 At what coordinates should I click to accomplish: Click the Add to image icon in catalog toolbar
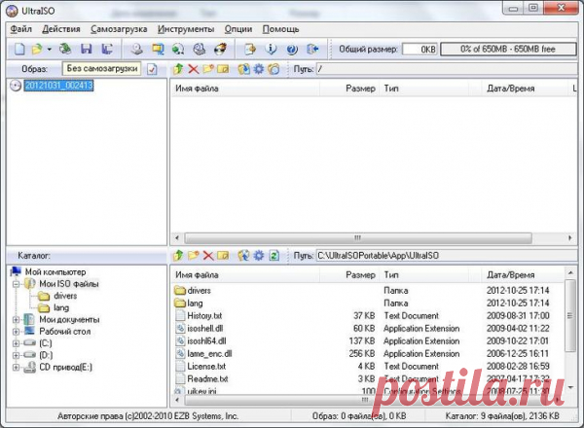(x=243, y=255)
